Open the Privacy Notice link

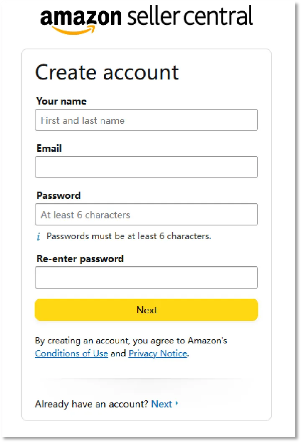(158, 353)
